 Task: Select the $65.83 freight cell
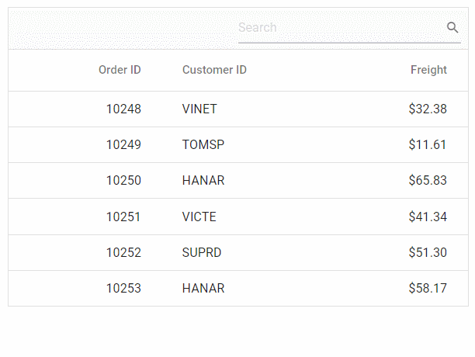click(x=428, y=181)
